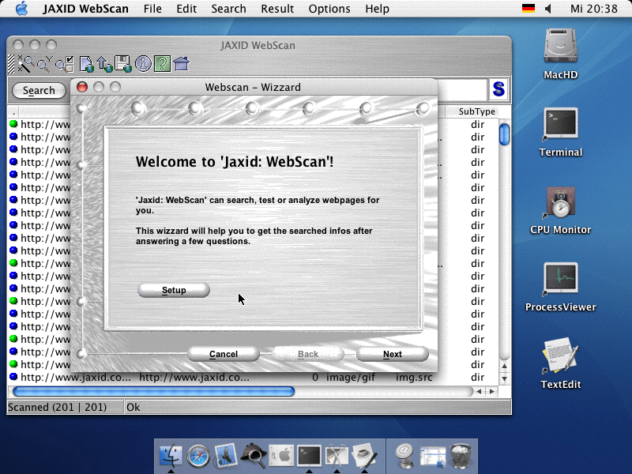Launch Safari from the Dock

pos(198,457)
